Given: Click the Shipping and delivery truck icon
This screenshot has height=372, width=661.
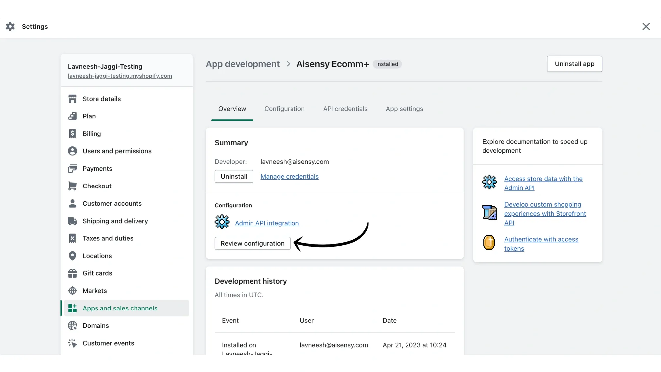Looking at the screenshot, I should coord(72,221).
